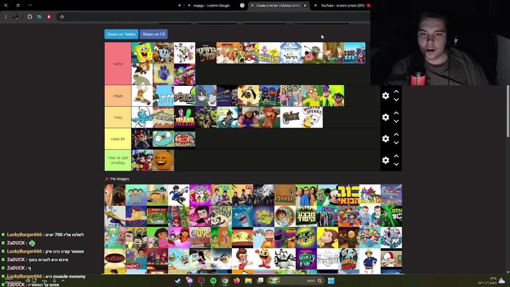Click the blue extension icon in toolbar

click(39, 17)
